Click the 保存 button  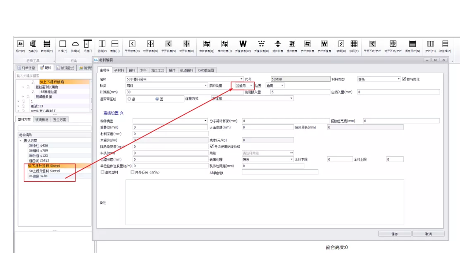395,234
